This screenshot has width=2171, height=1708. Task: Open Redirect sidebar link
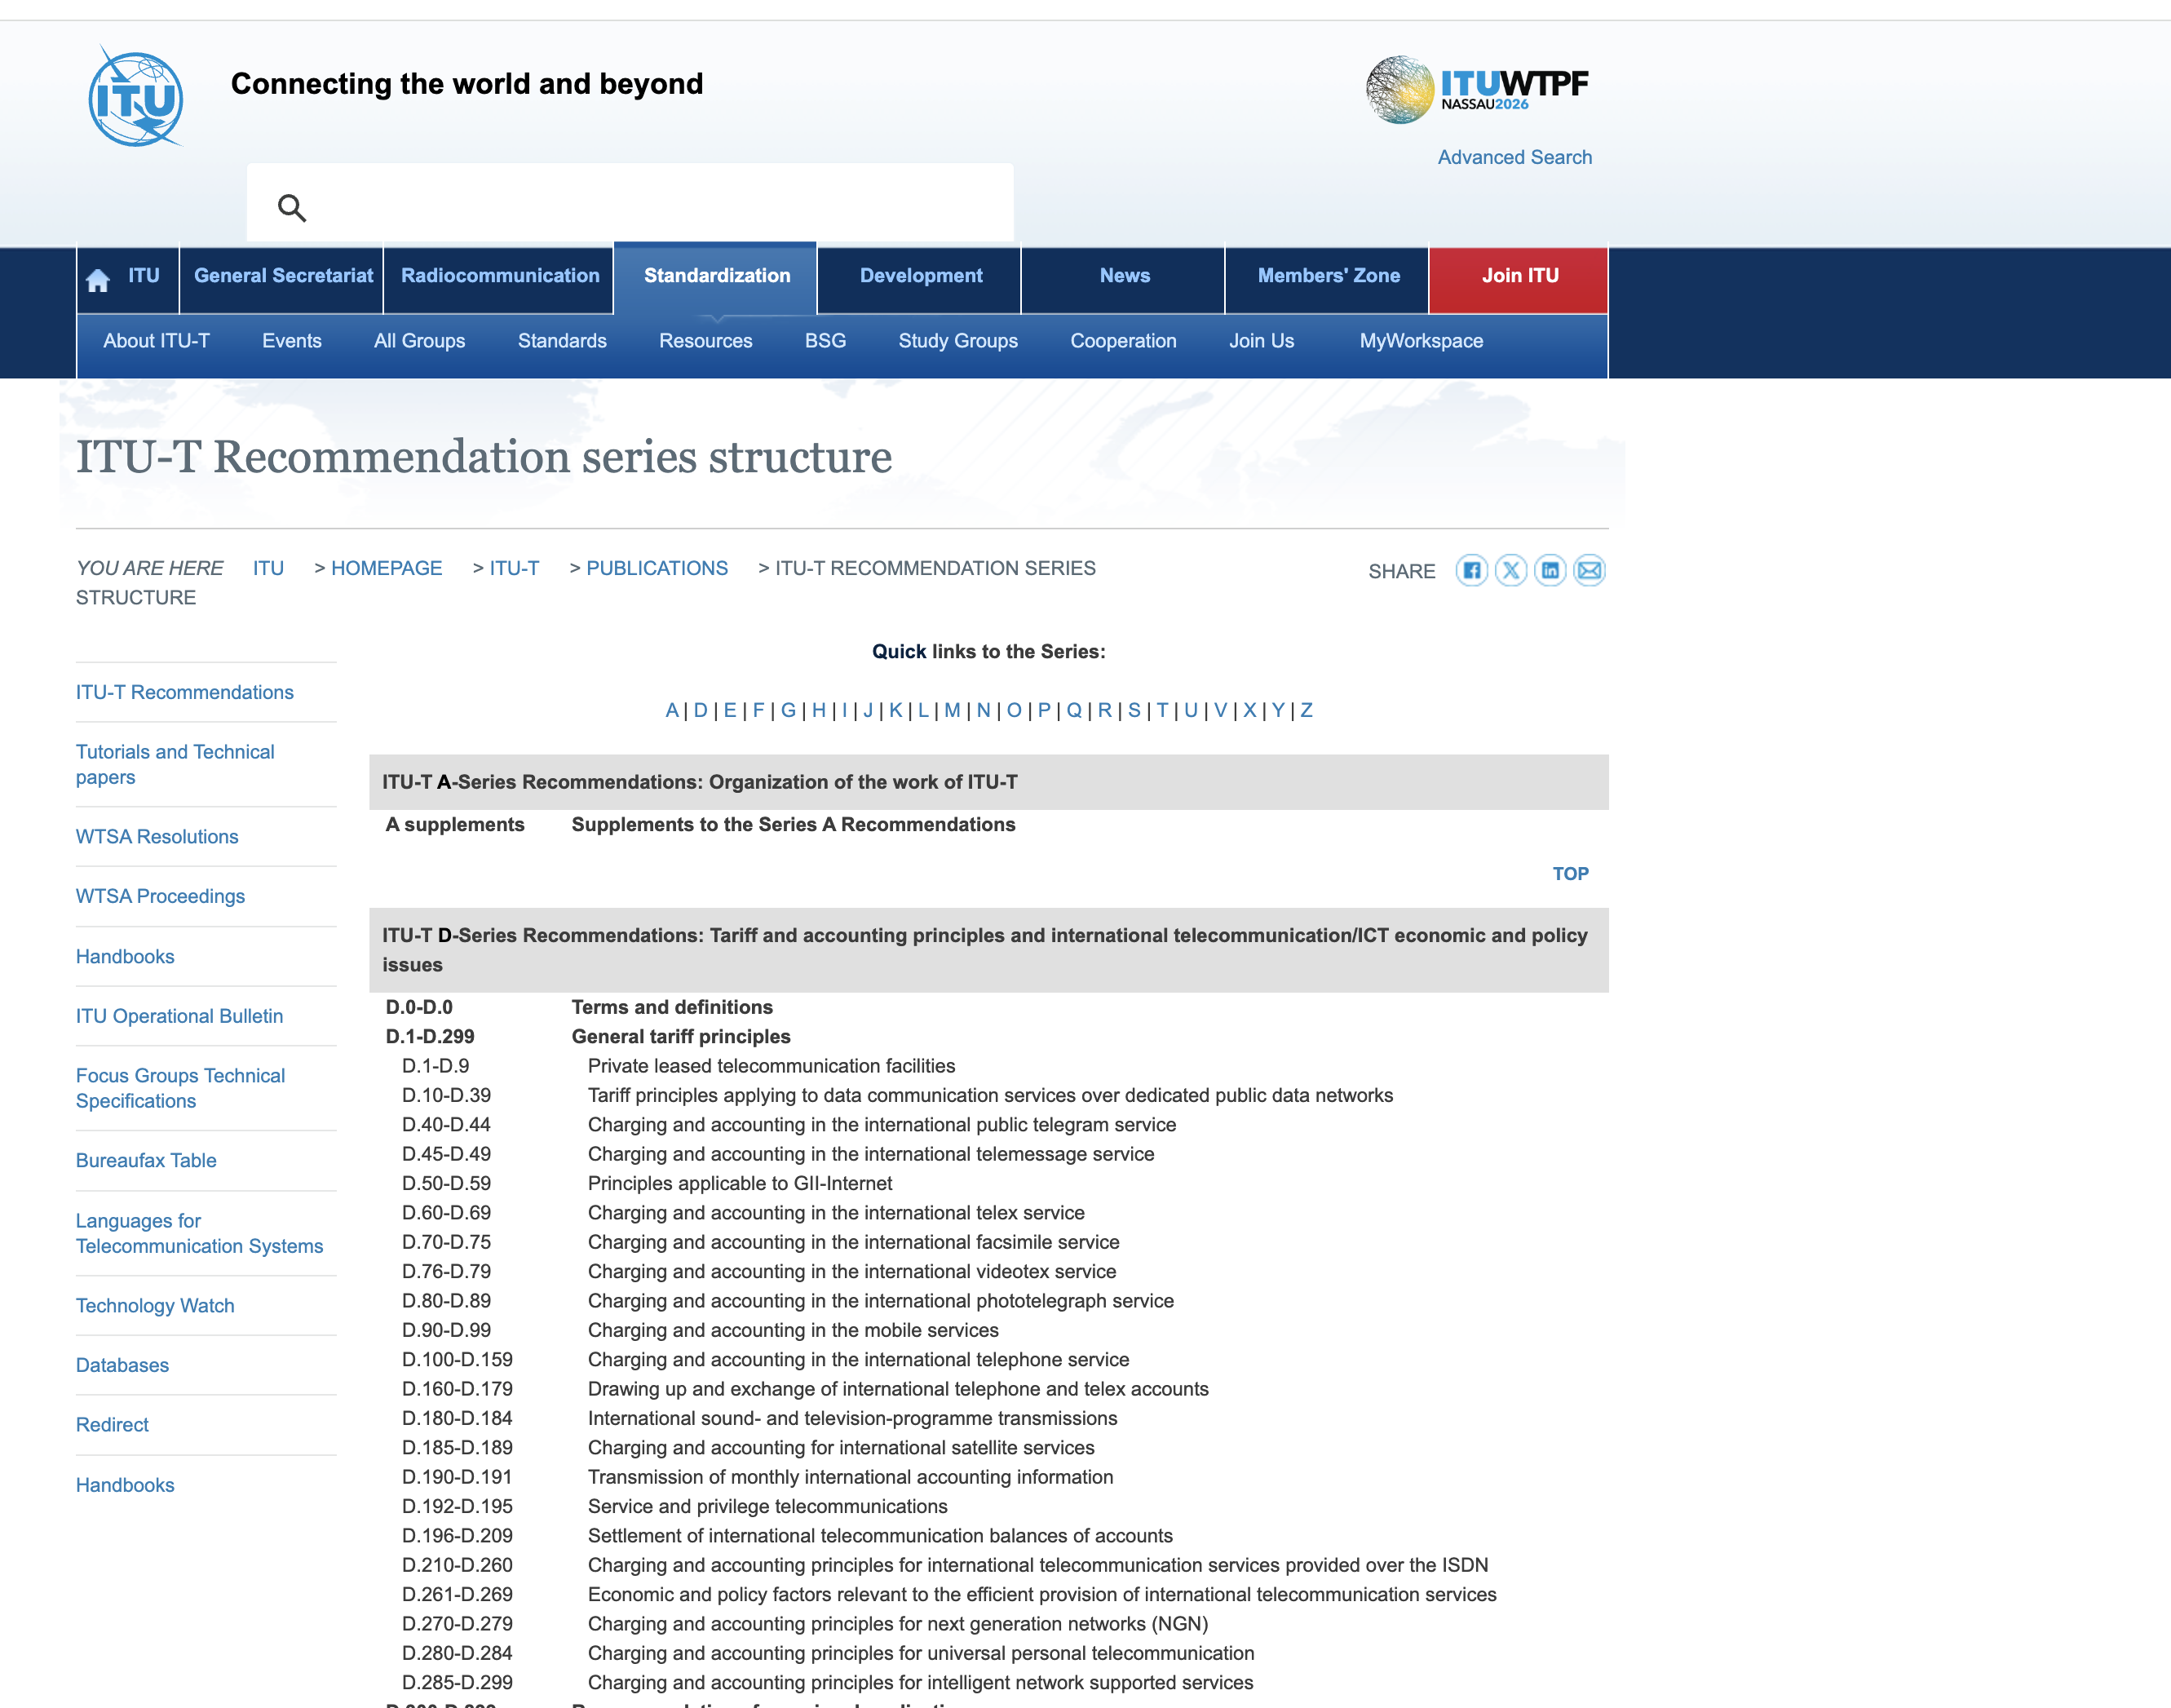point(112,1425)
